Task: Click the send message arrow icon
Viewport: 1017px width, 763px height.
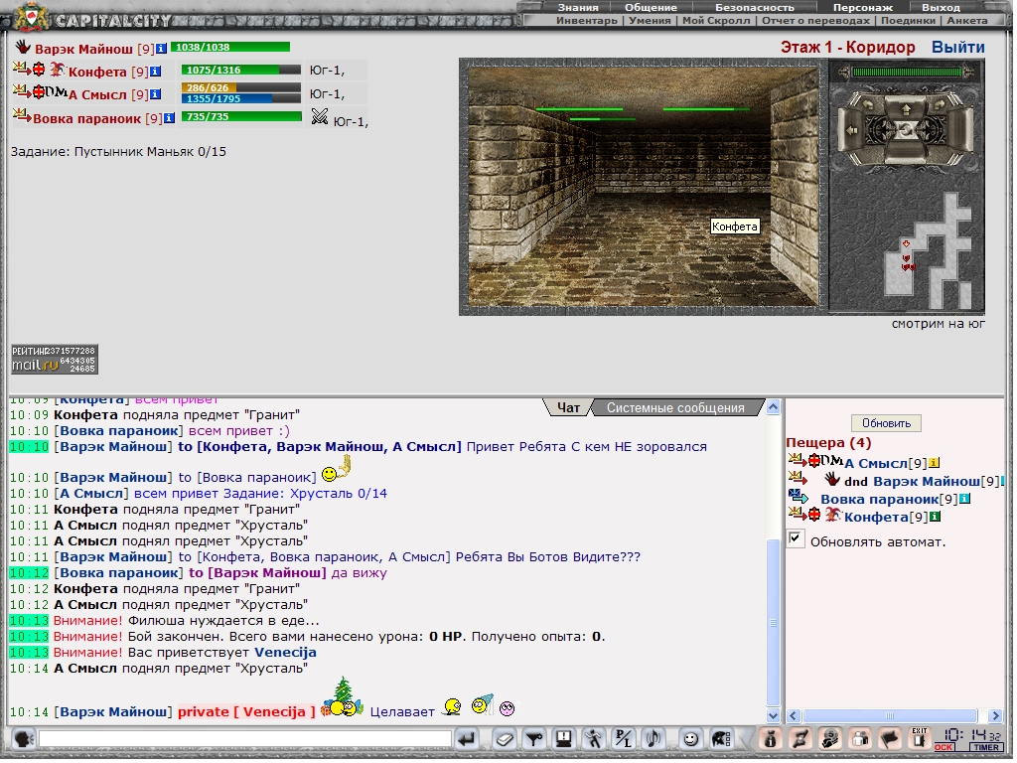Action: pos(467,739)
